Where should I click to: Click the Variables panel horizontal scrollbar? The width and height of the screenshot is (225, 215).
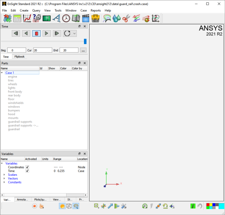coord(44,195)
